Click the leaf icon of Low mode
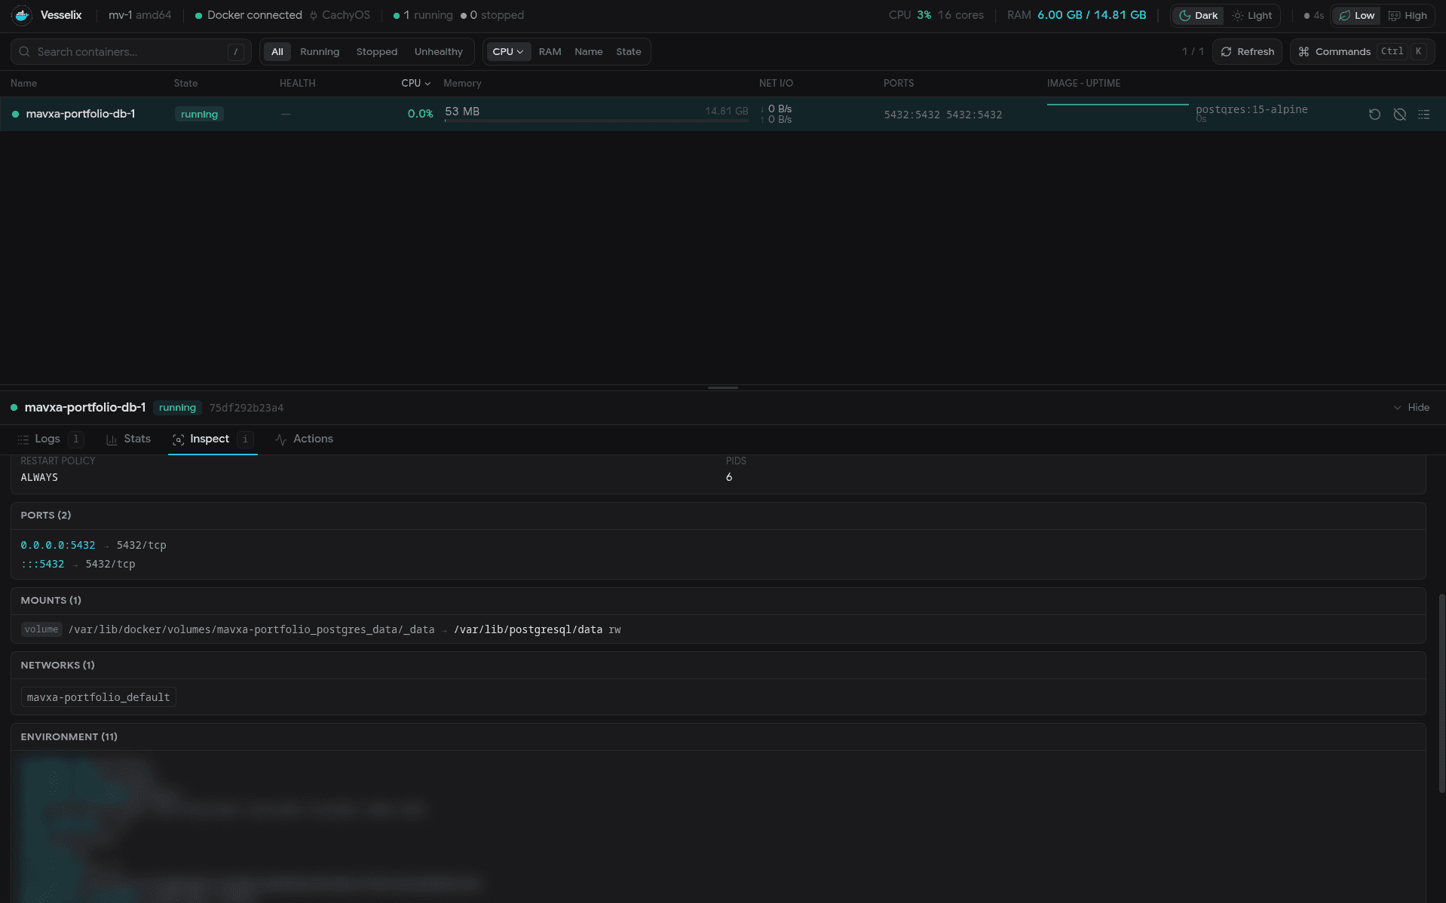Image resolution: width=1446 pixels, height=903 pixels. click(1344, 16)
